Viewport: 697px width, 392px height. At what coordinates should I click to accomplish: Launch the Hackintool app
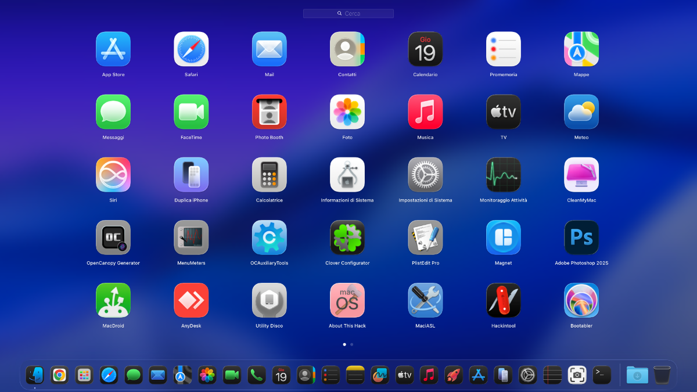coord(504,300)
